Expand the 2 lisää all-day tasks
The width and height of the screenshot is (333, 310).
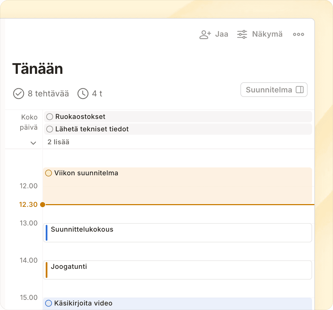(58, 142)
